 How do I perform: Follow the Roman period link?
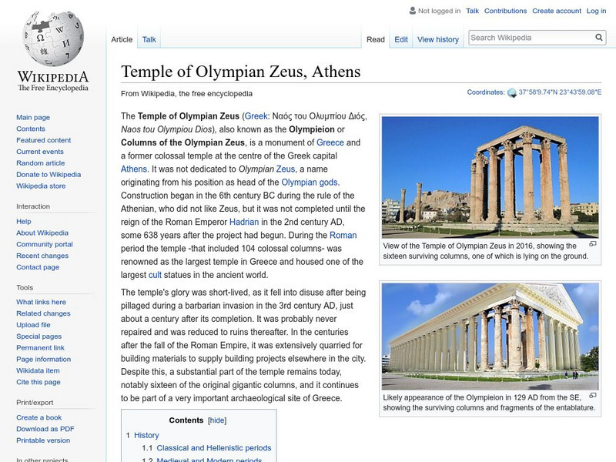(x=343, y=236)
